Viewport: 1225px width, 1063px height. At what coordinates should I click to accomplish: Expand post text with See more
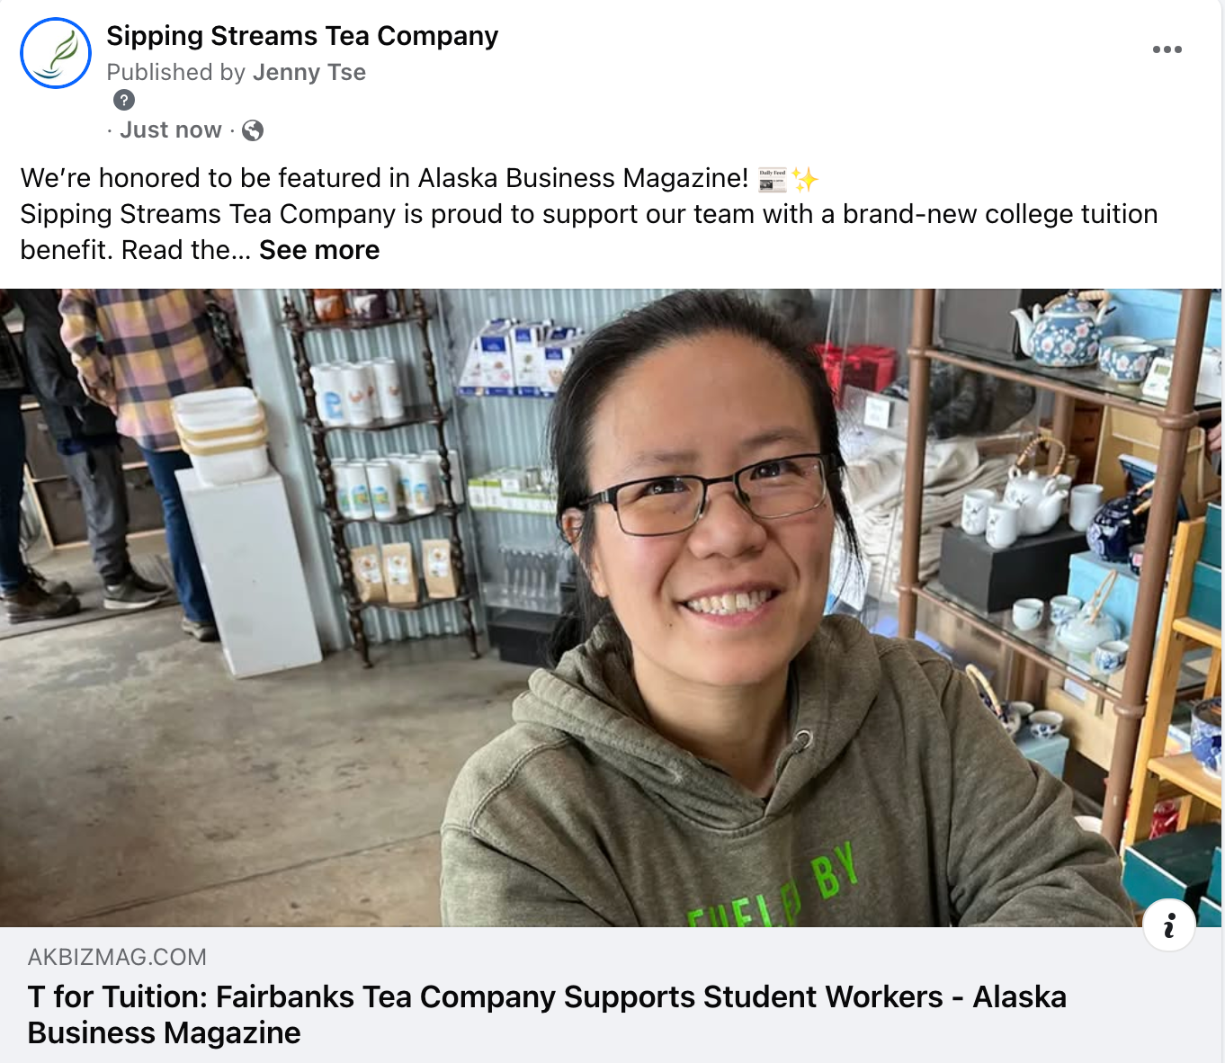(x=319, y=250)
